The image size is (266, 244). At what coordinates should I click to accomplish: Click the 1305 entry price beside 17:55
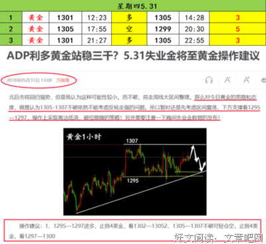(65, 29)
